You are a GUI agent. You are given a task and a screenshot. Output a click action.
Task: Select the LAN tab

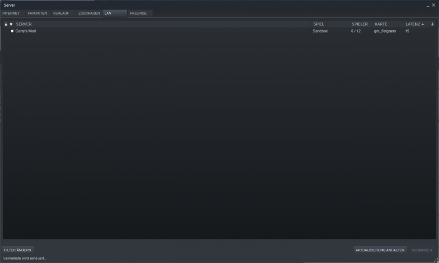click(115, 13)
